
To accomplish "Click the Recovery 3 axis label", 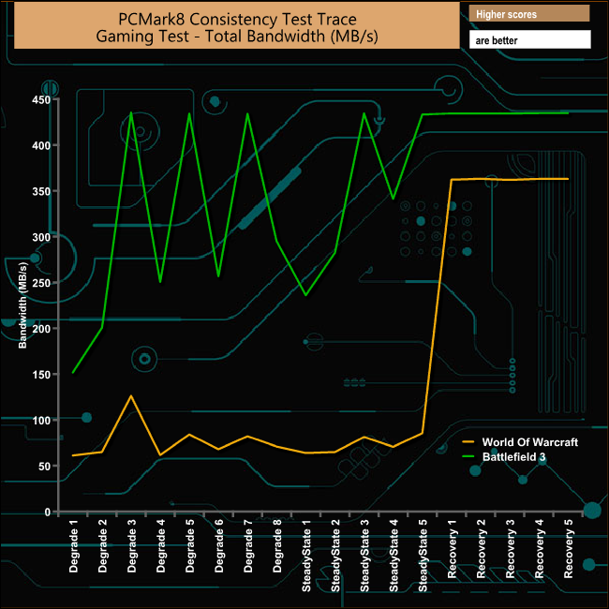I will pyautogui.click(x=510, y=549).
